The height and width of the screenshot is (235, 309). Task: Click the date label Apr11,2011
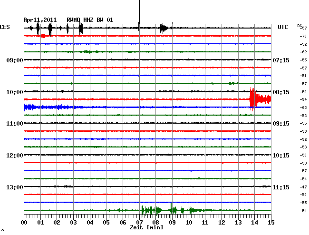point(40,20)
